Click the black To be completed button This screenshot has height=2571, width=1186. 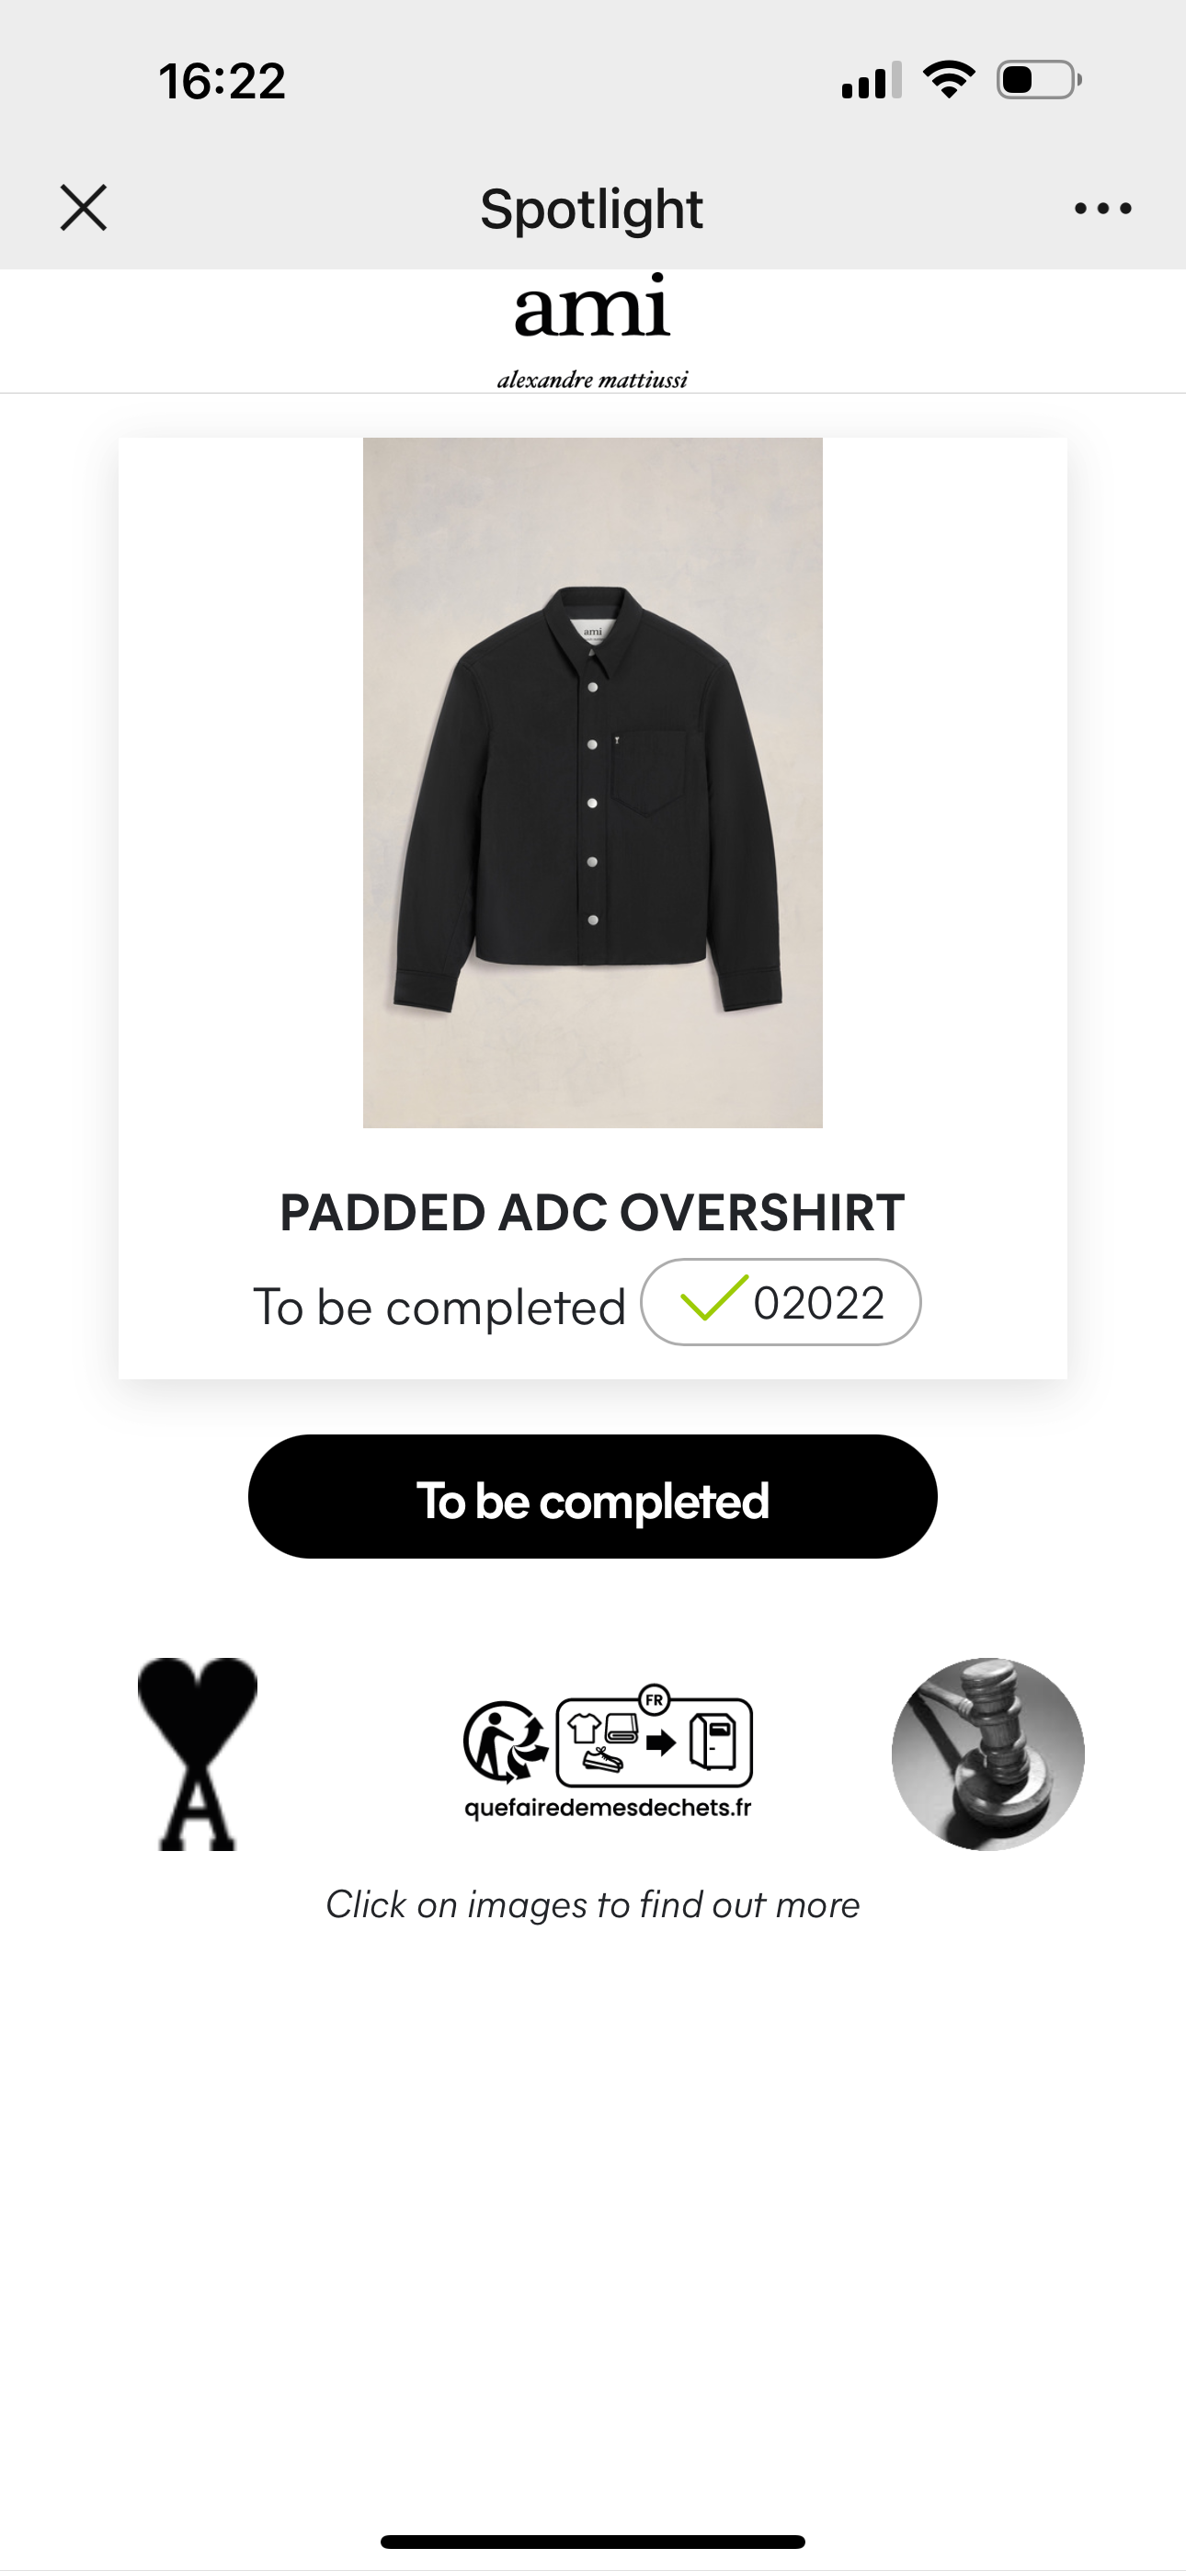point(593,1496)
